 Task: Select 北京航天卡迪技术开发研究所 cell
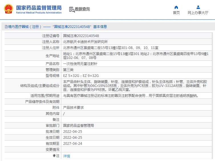85,42
